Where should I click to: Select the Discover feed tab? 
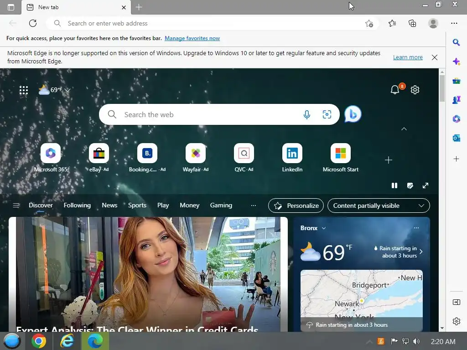[x=41, y=206]
